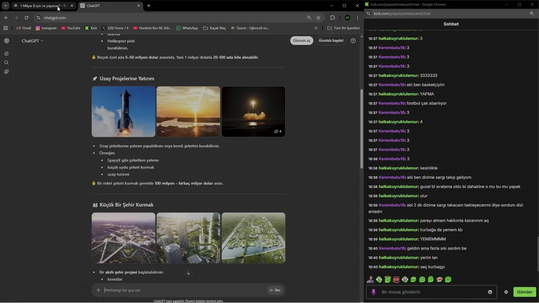The image size is (539, 303).
Task: Open new browser tab with plus
Action: (149, 5)
